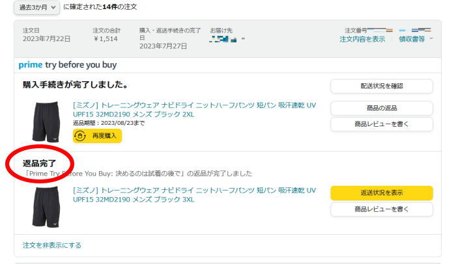Select the Prime Try Before You Buy return completed message
The height and width of the screenshot is (264, 456).
point(137,174)
